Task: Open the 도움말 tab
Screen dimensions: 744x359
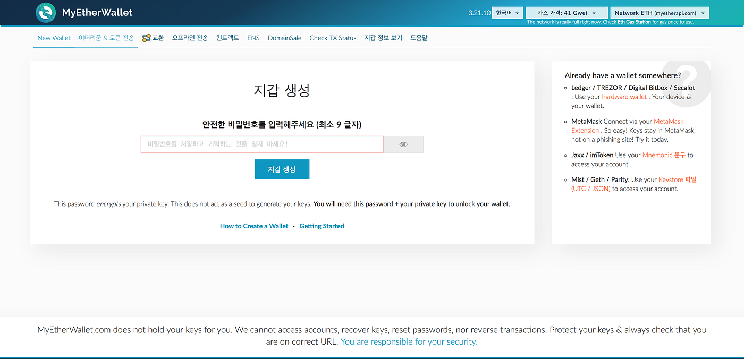Action: (x=419, y=38)
